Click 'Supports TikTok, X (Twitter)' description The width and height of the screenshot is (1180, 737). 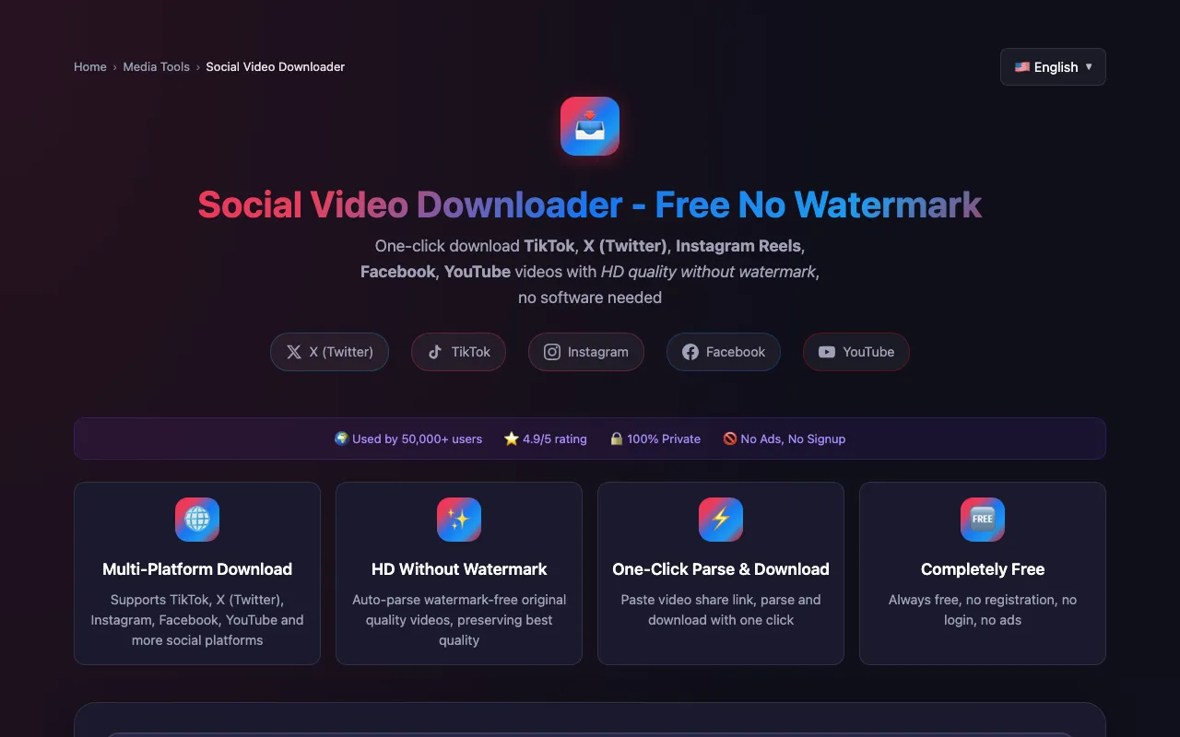coord(197,620)
